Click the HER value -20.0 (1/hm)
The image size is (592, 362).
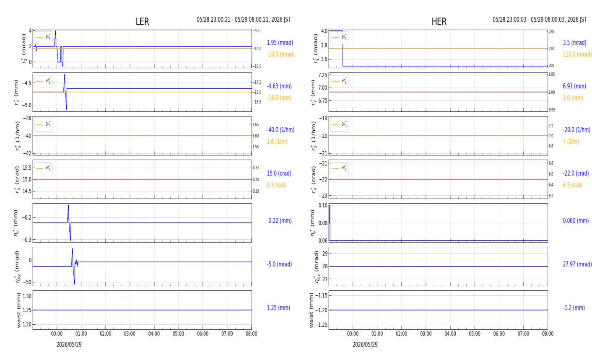576,130
